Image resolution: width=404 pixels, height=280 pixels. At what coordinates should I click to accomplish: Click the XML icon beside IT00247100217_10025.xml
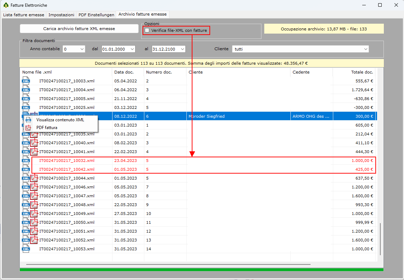coord(26,107)
